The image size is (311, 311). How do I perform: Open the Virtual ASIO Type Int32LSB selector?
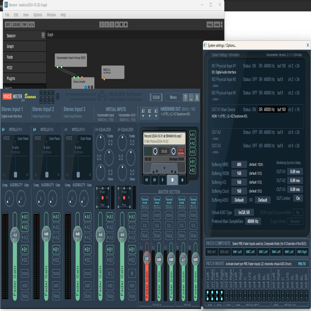(244, 212)
